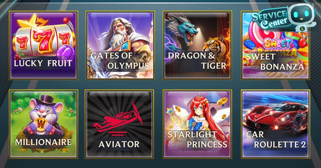This screenshot has height=168, width=321.
Task: Open the Lucky Fruit game tile
Action: point(43,45)
